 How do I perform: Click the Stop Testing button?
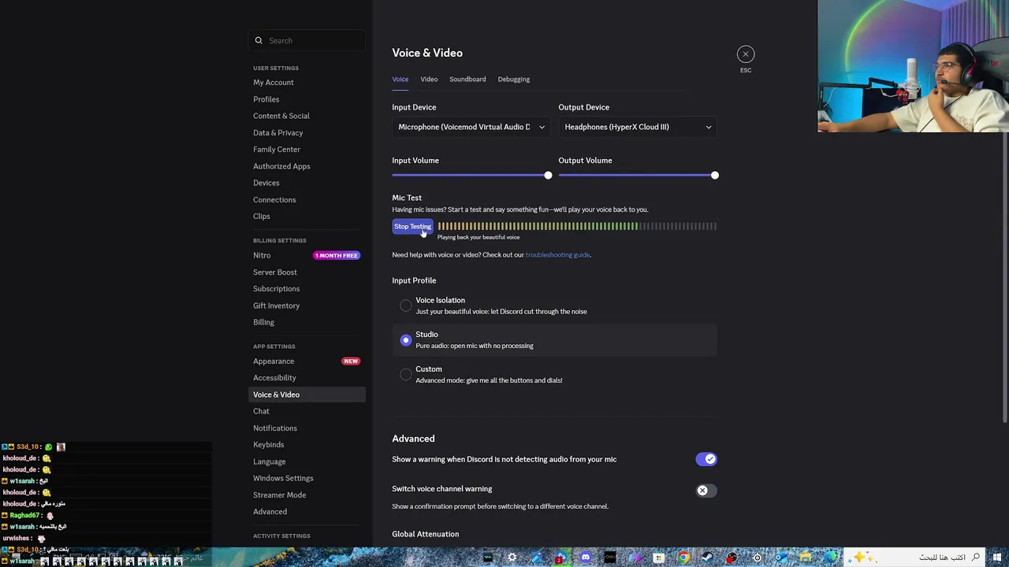413,227
